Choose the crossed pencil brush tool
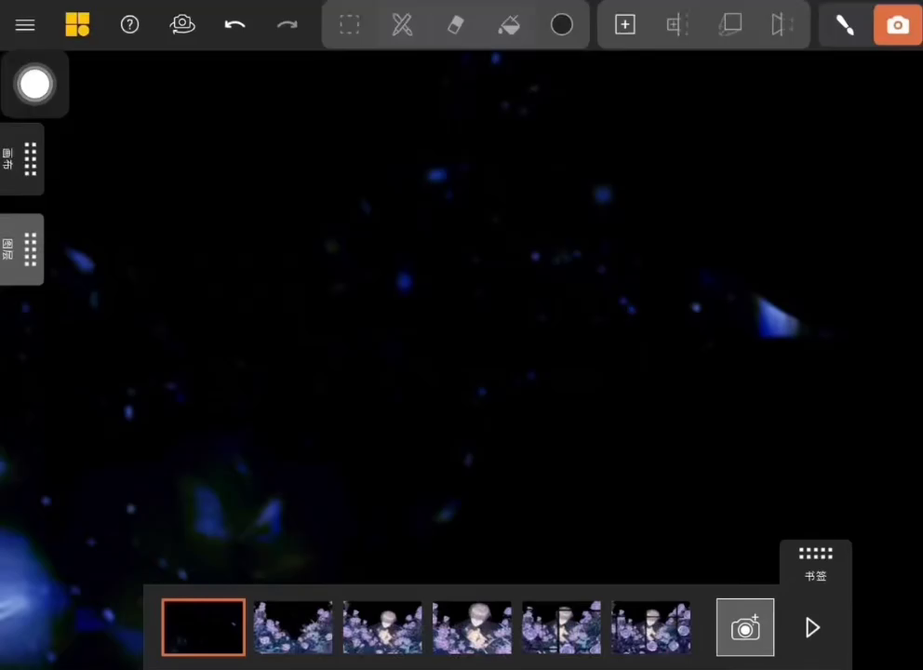Image resolution: width=923 pixels, height=670 pixels. click(402, 25)
